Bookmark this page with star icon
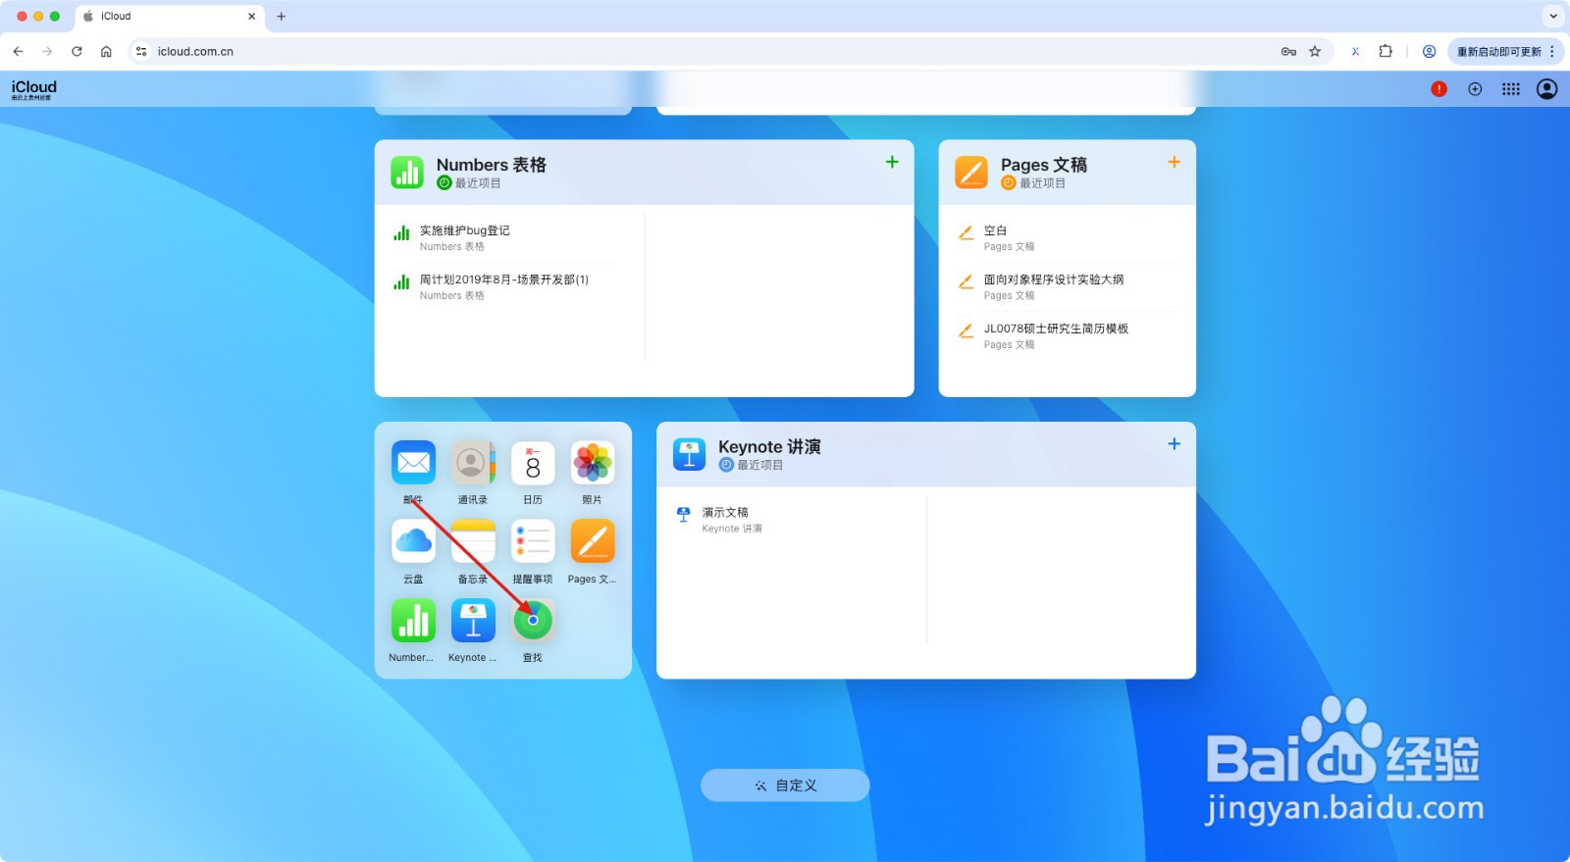 [x=1315, y=51]
